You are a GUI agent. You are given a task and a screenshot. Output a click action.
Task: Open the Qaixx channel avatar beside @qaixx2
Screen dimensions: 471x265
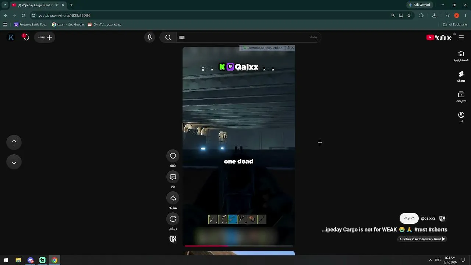[442, 218]
